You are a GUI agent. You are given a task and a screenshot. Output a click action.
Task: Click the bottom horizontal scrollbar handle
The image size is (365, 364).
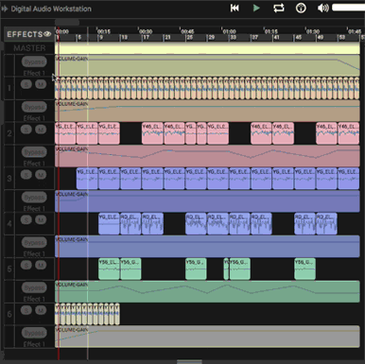click(x=189, y=362)
